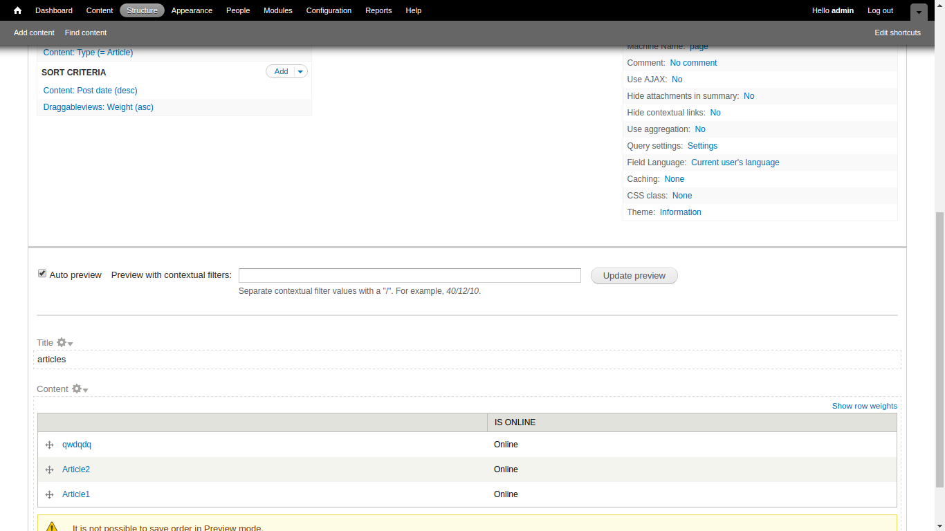Image resolution: width=945 pixels, height=531 pixels.
Task: Open the Content admin menu
Action: (x=100, y=10)
